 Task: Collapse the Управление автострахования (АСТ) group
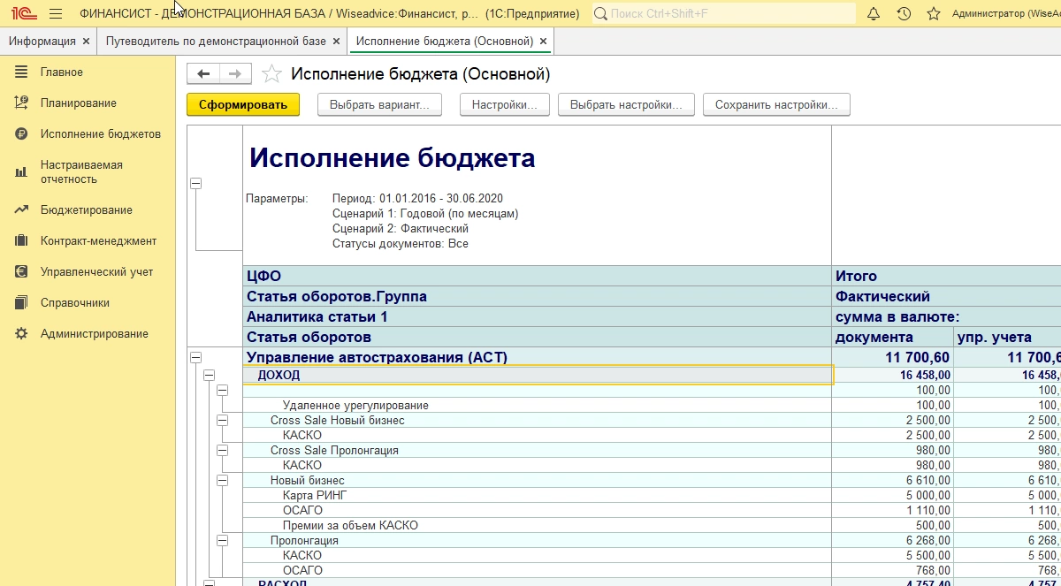(x=195, y=358)
